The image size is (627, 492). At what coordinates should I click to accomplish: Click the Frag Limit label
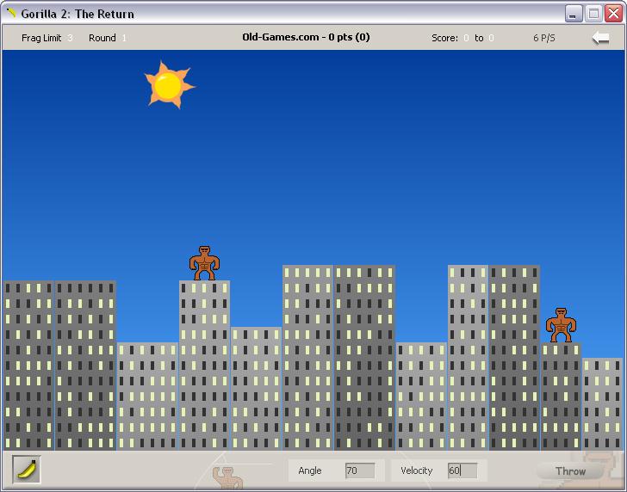click(41, 38)
